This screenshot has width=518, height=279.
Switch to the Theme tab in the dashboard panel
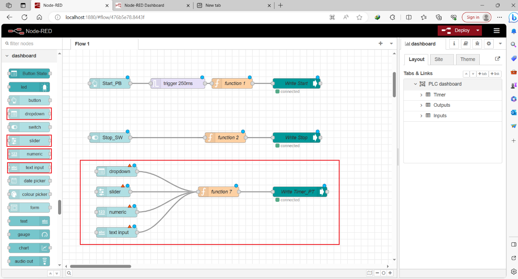point(467,59)
